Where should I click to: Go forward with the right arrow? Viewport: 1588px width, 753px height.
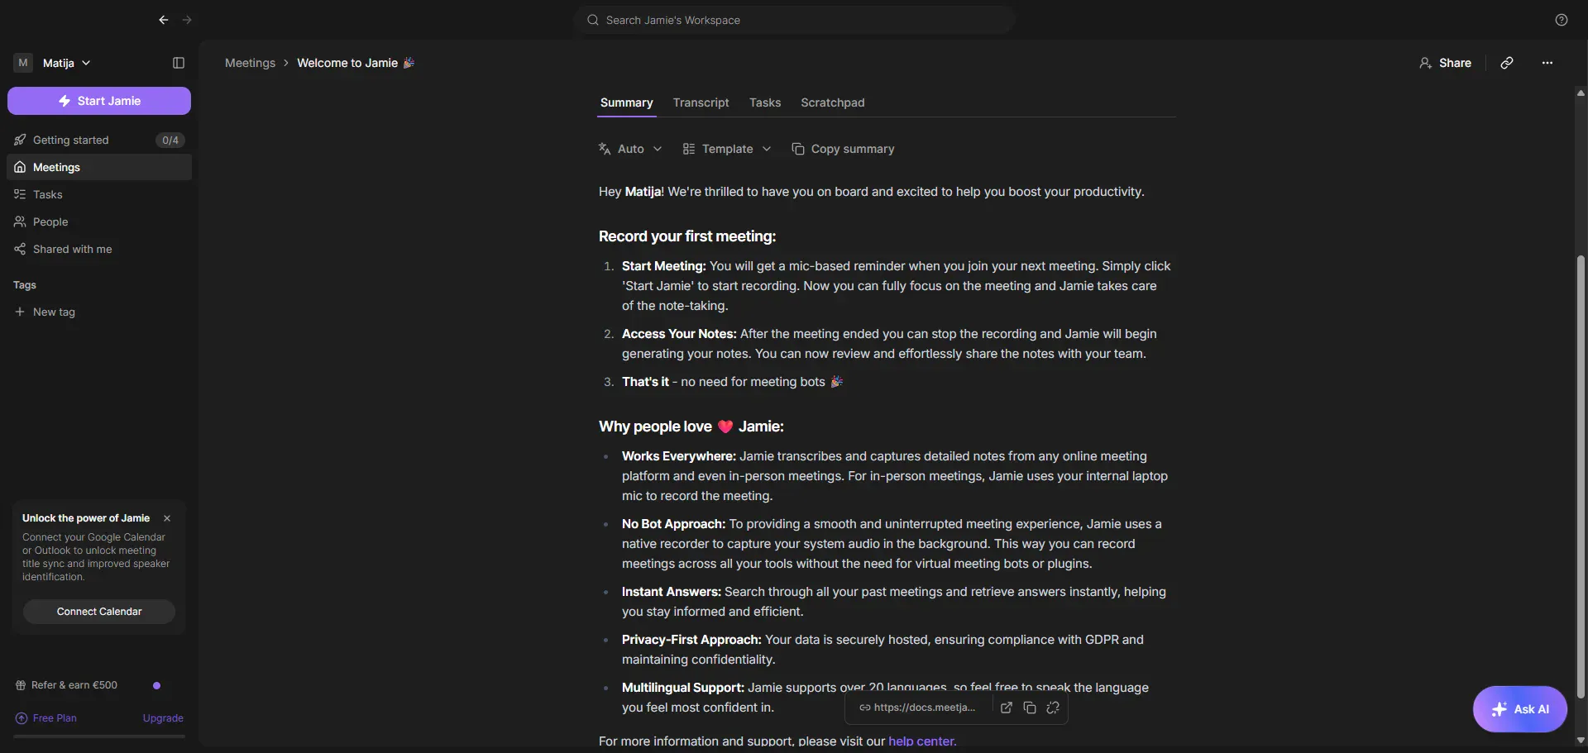(187, 20)
